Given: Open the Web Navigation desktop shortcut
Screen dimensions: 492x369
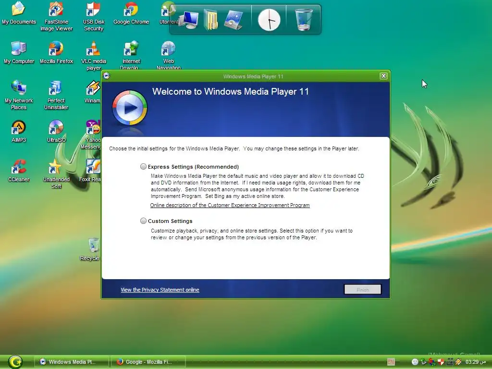Looking at the screenshot, I should 169,54.
